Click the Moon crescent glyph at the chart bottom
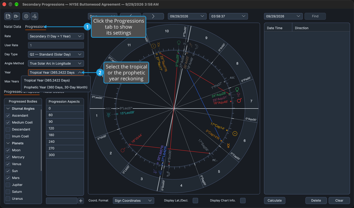The image size is (354, 208). click(x=168, y=174)
